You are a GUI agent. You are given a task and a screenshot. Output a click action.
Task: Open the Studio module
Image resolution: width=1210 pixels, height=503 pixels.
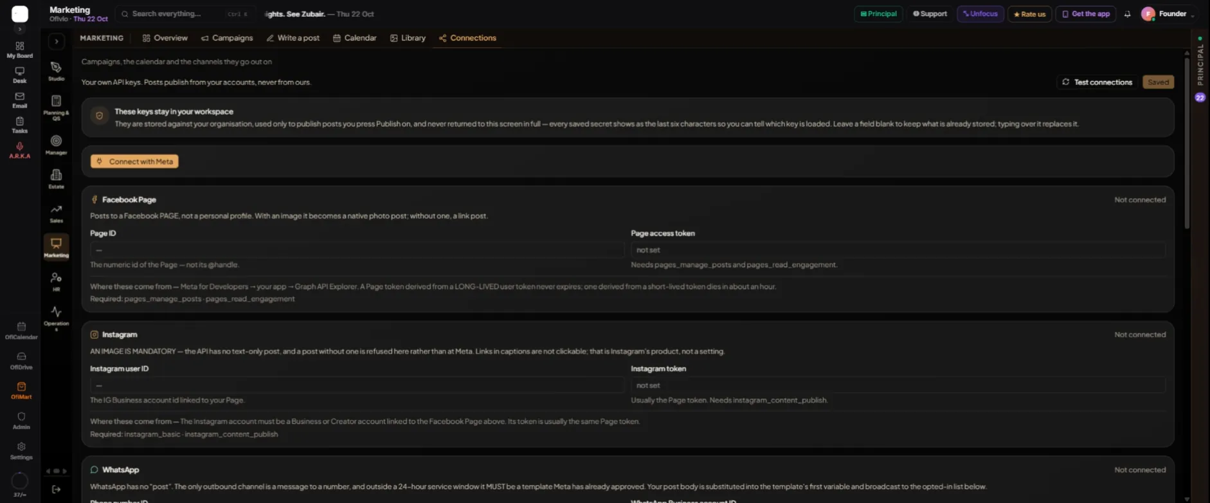point(57,71)
